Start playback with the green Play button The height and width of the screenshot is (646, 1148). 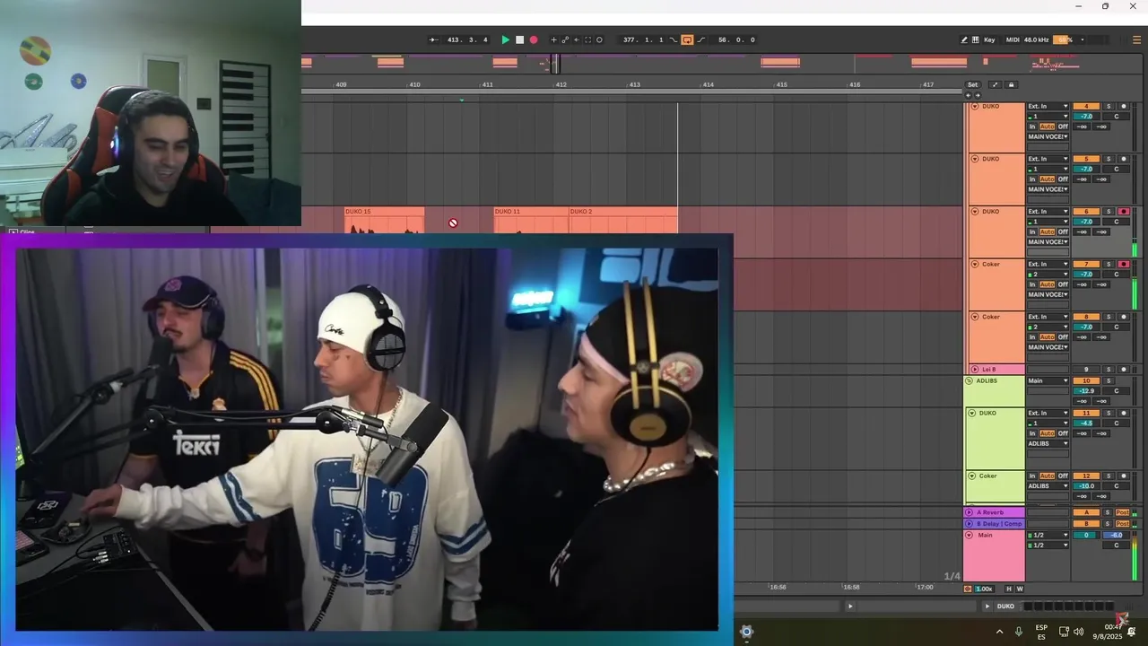pos(505,39)
